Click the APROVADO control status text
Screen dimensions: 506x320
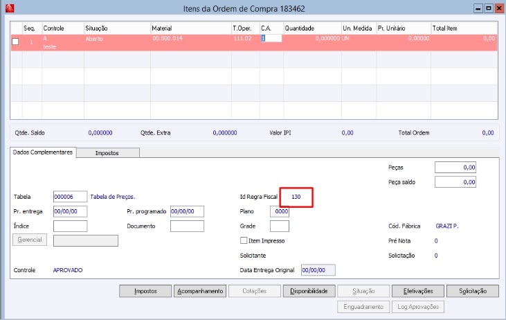point(68,270)
